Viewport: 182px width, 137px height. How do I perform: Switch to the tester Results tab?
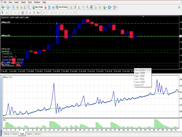[15, 134]
